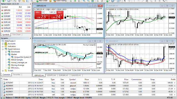Close the Navigator panel
177x99 pixels.
pyautogui.click(x=30, y=38)
